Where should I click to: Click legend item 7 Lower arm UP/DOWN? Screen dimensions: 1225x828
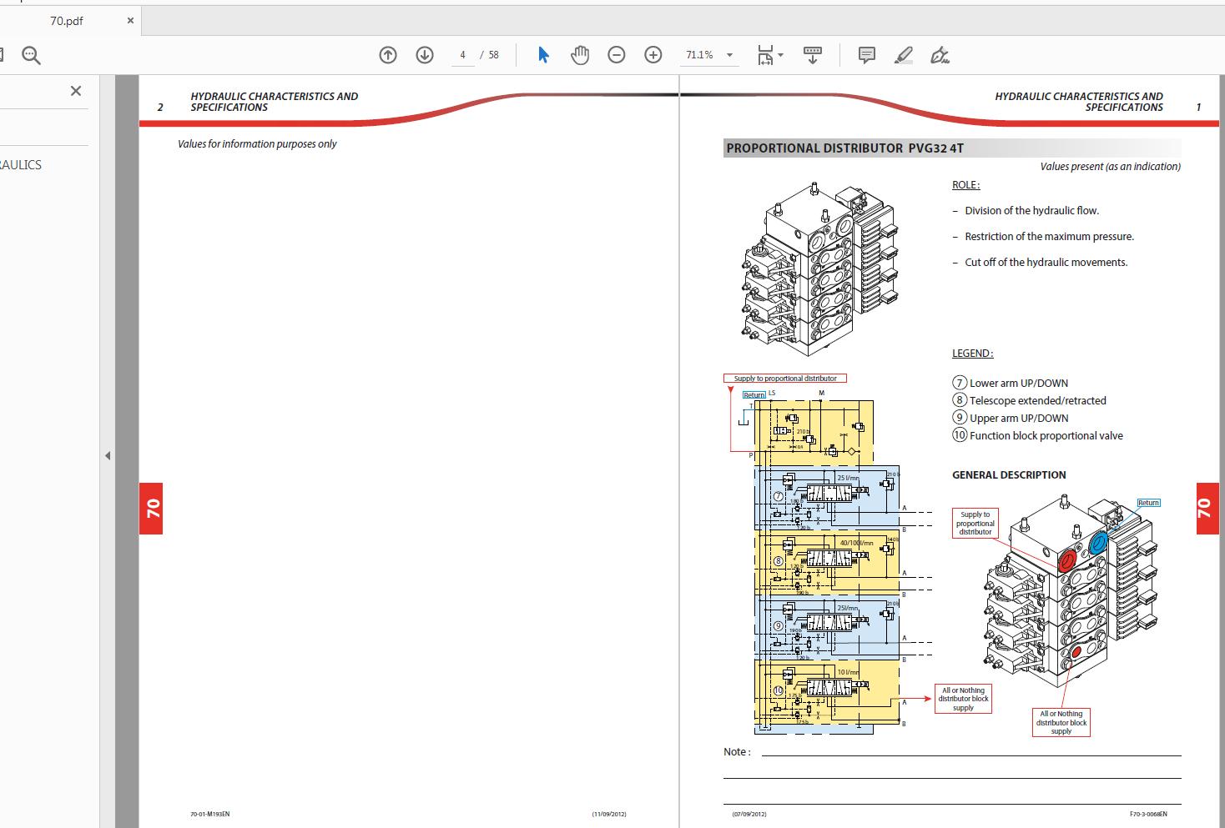click(1011, 383)
